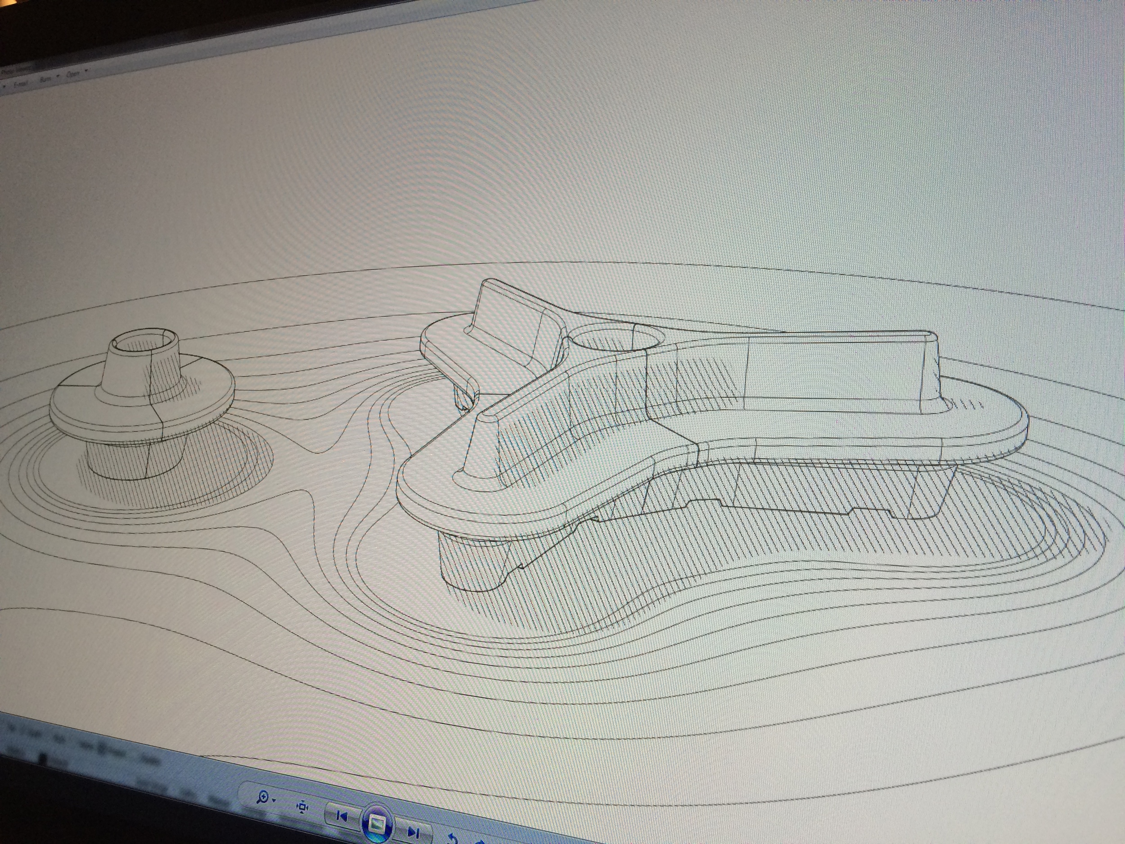The width and height of the screenshot is (1125, 844).
Task: Expand the Burn dropdown arrow
Action: [58, 76]
